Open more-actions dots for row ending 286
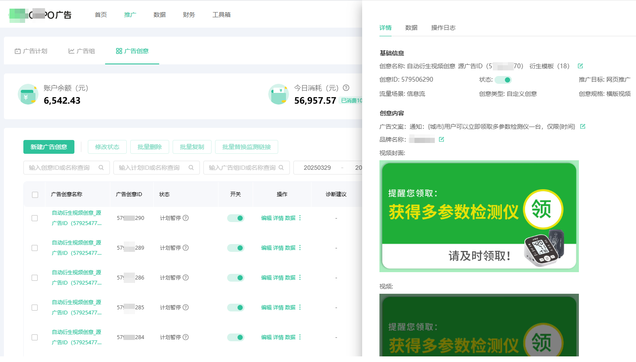Screen dimensions: 636x362 click(300, 277)
